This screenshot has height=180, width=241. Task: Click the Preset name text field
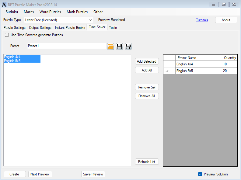click(66, 46)
